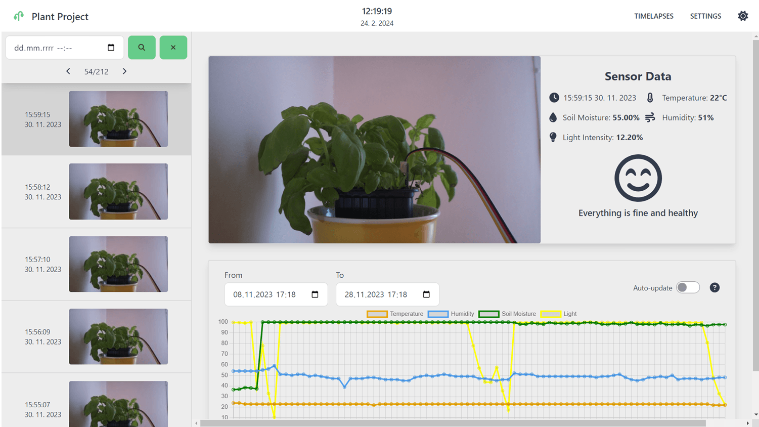759x427 pixels.
Task: Click the sidebar date-time search input field
Action: (x=56, y=48)
